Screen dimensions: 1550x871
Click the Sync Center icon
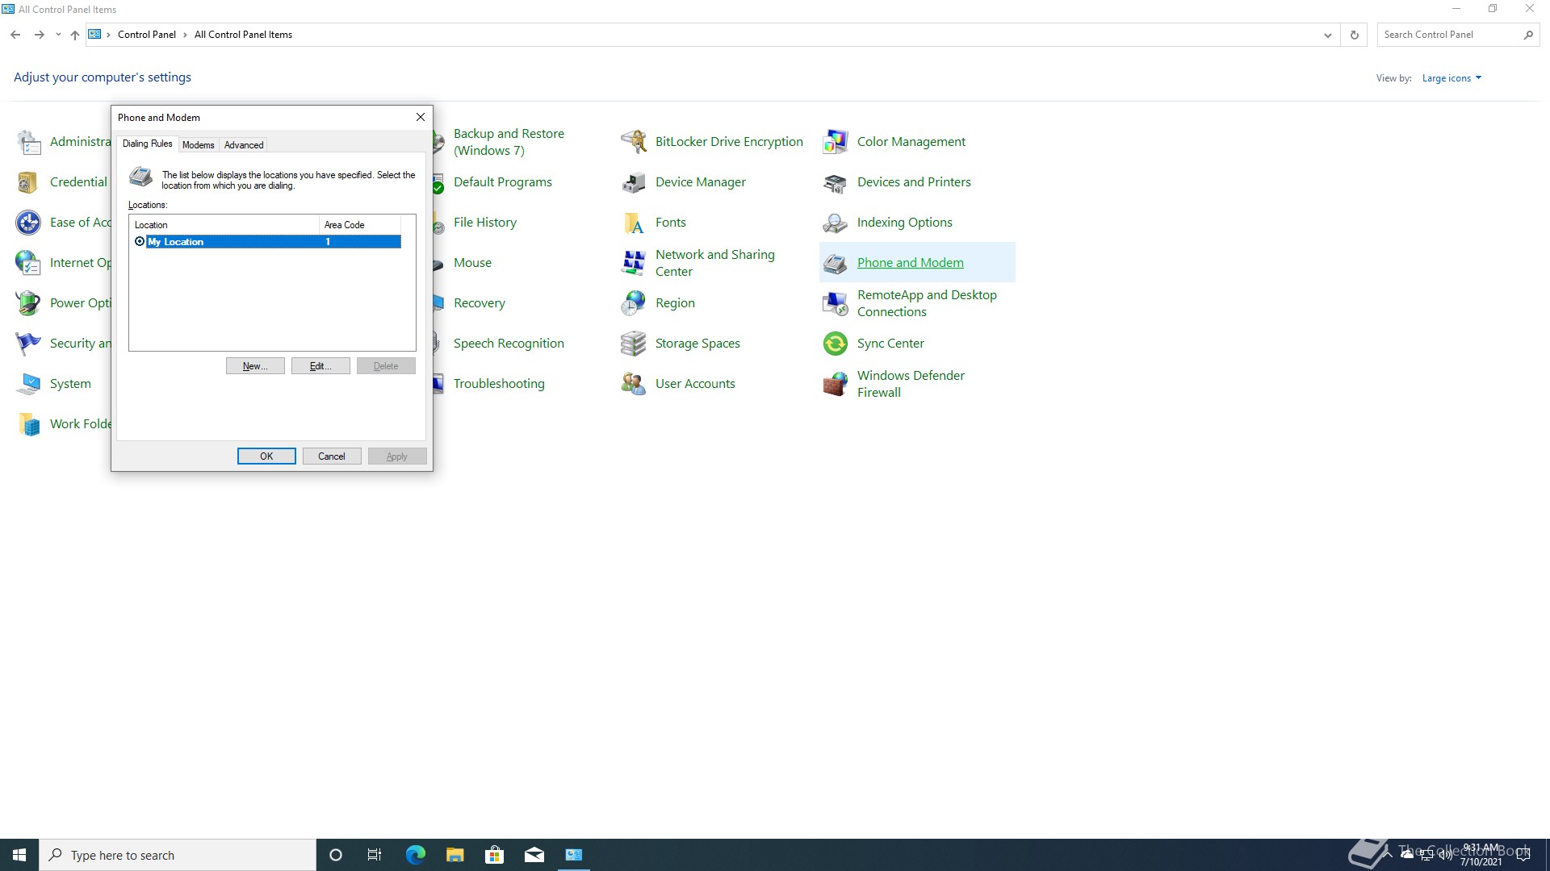[x=836, y=344]
